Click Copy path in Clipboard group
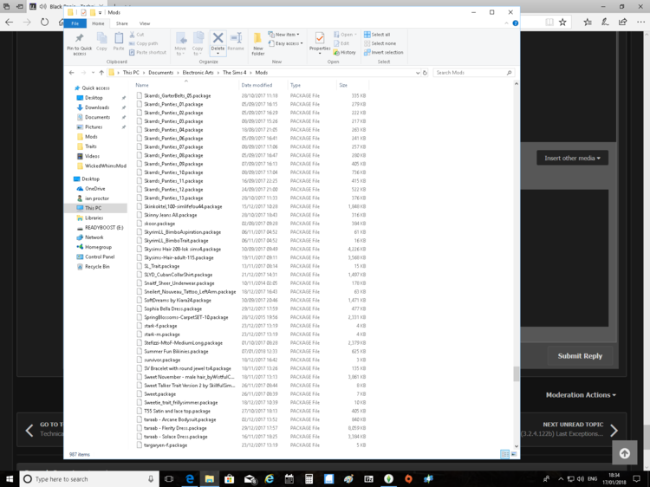This screenshot has width=650, height=487. click(143, 43)
